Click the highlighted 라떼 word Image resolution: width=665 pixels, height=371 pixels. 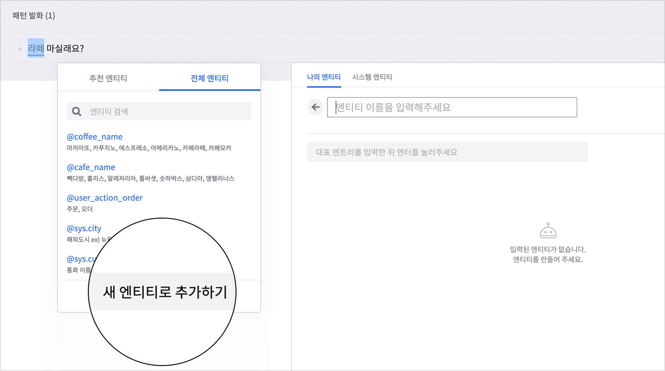tap(36, 48)
